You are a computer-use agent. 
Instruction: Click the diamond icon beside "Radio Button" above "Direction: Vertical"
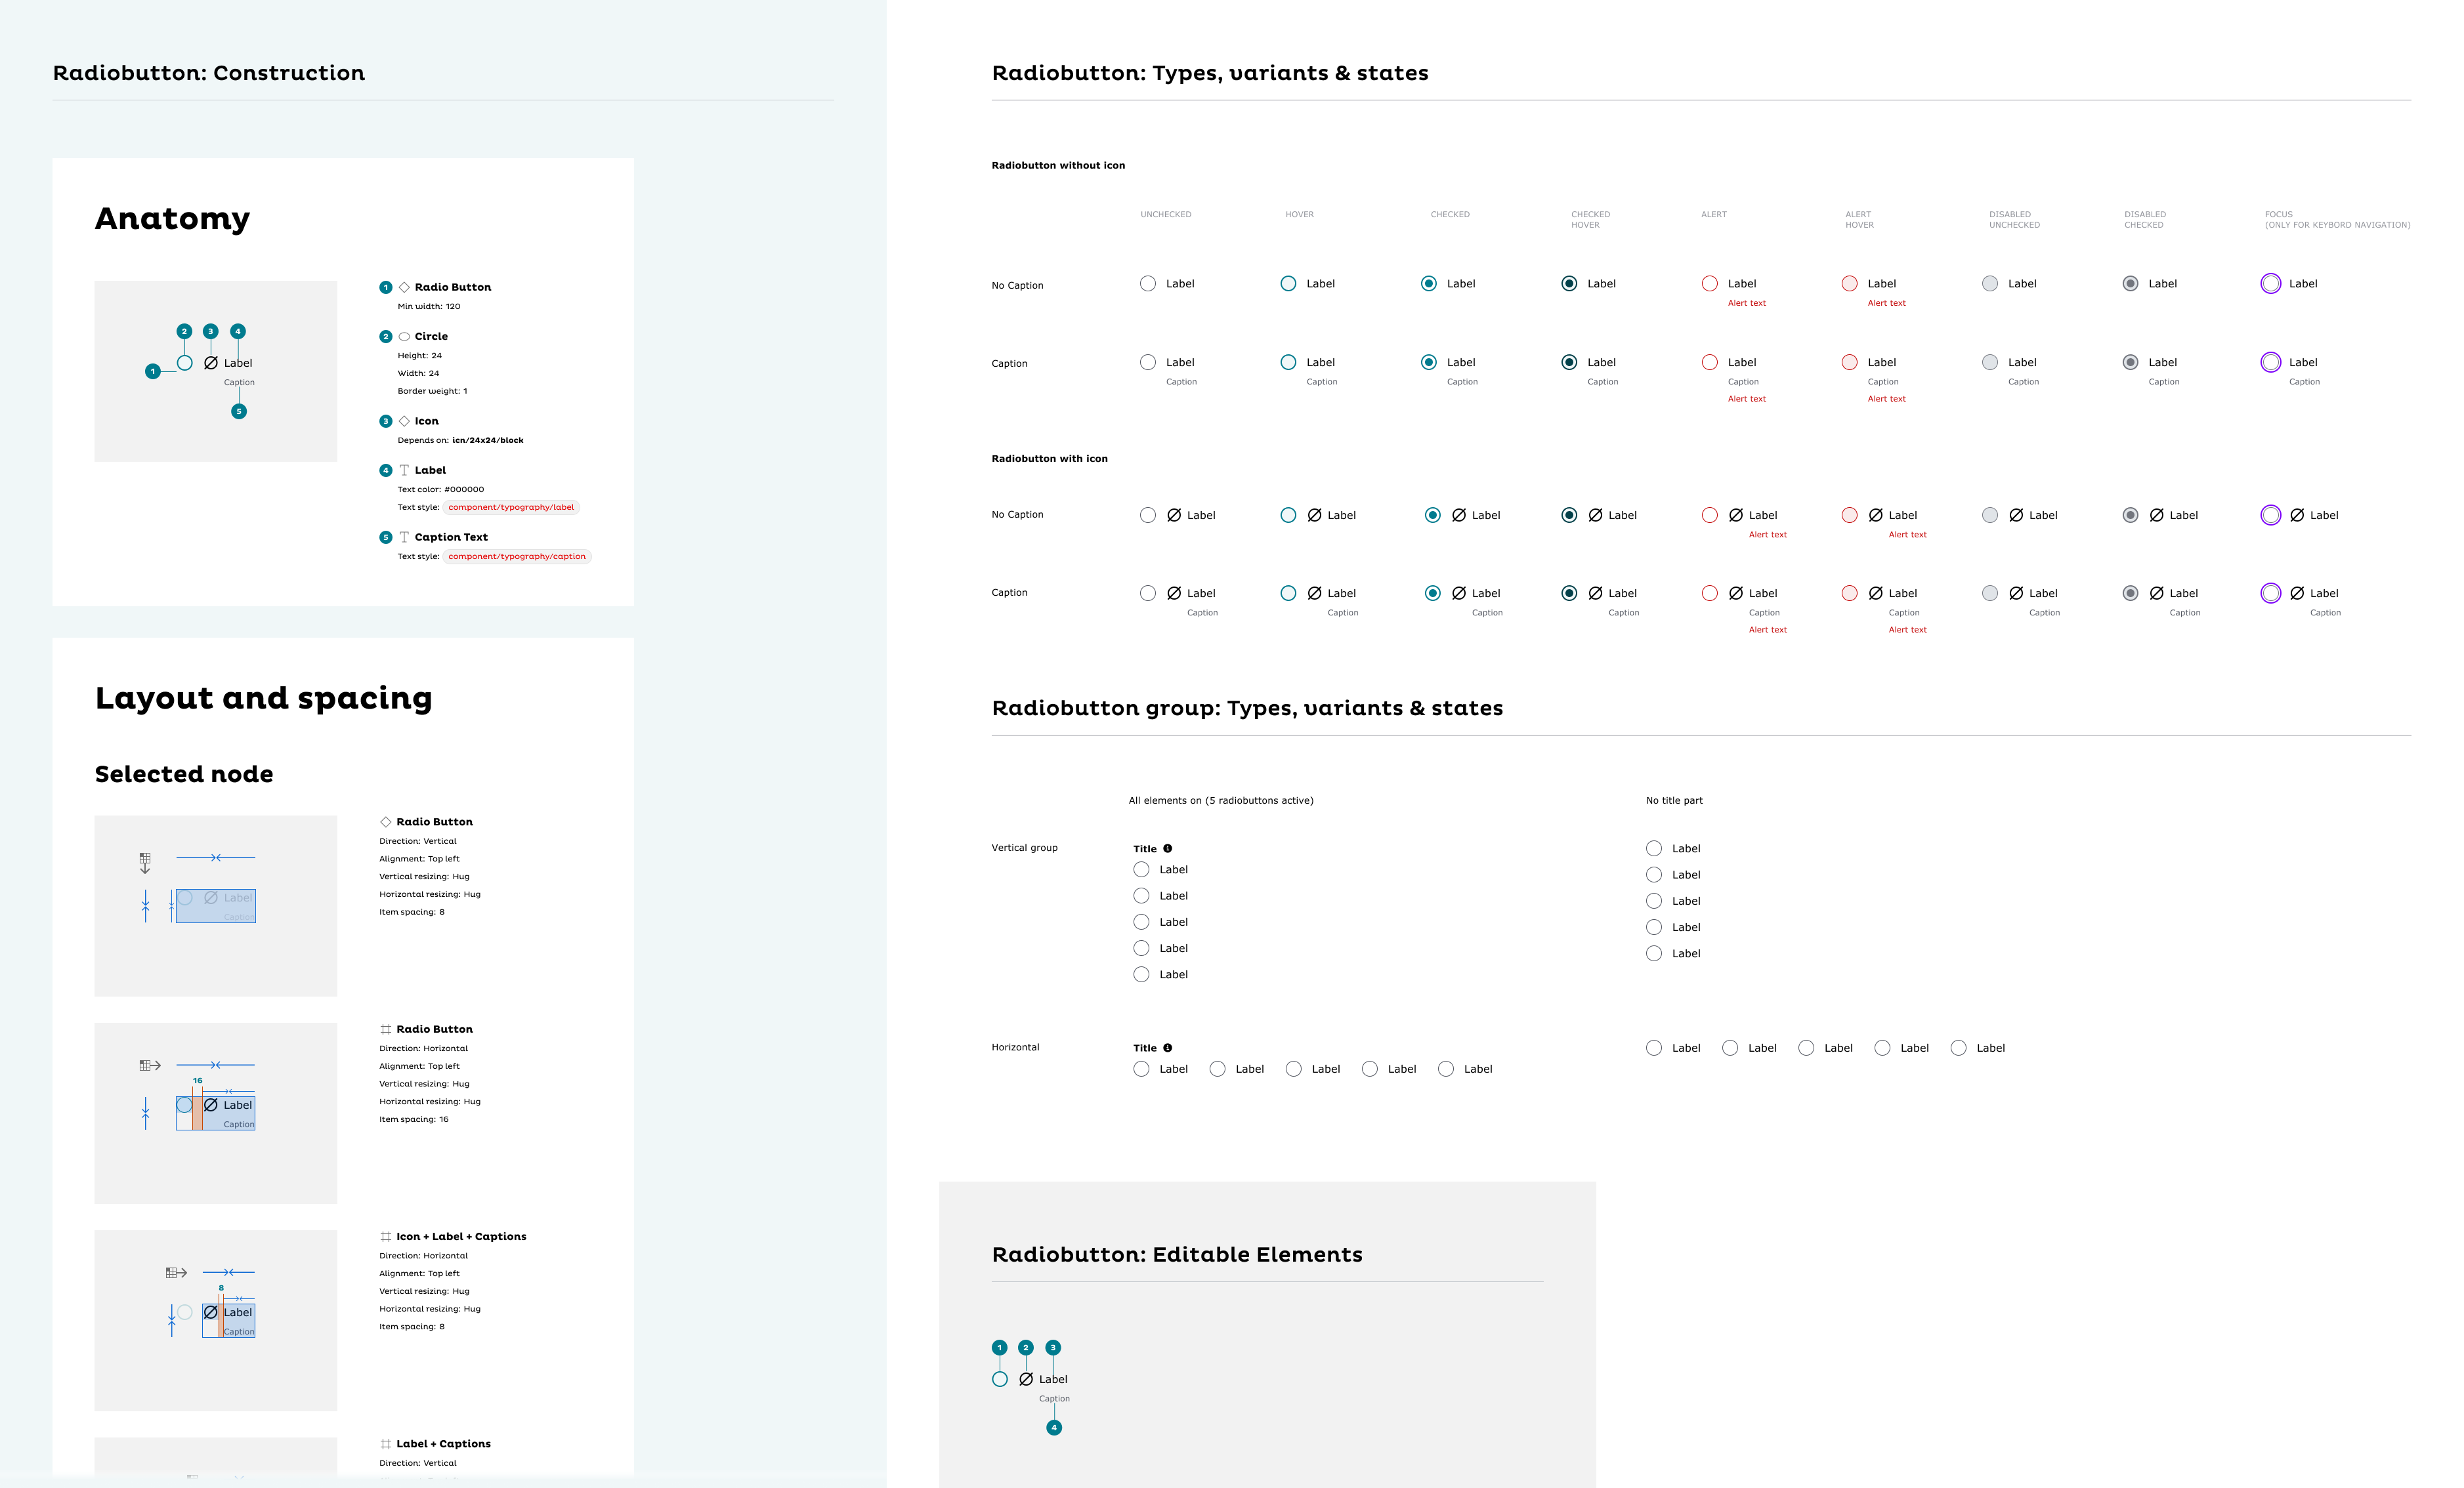coord(385,821)
